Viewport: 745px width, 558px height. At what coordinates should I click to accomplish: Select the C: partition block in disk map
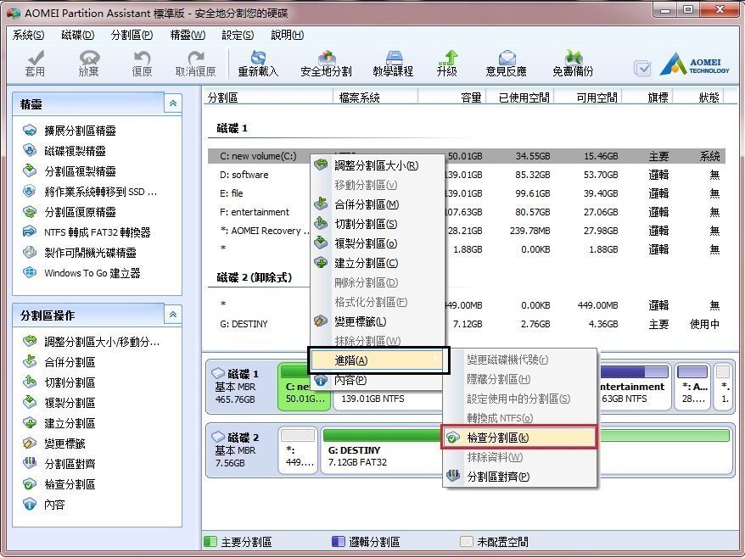coord(304,386)
